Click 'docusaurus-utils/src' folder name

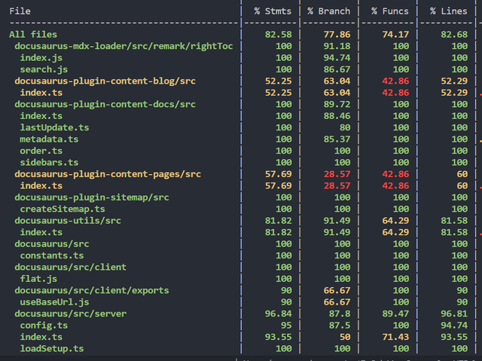(x=68, y=221)
